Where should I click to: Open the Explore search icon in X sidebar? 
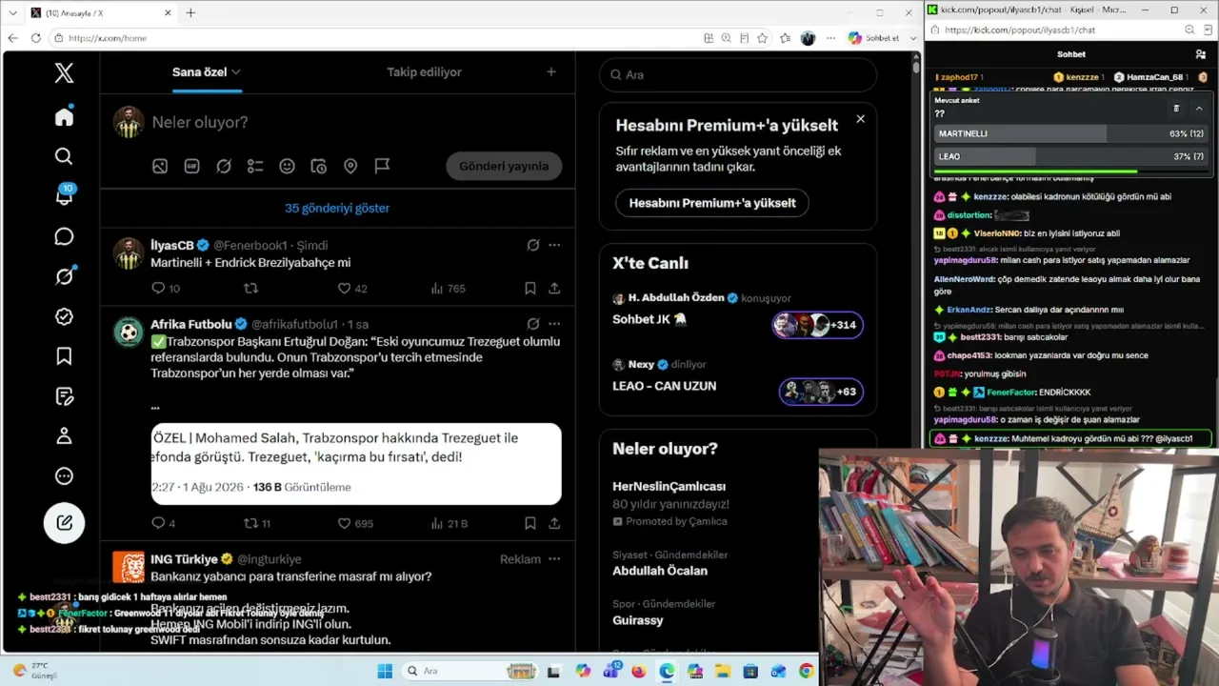(64, 156)
